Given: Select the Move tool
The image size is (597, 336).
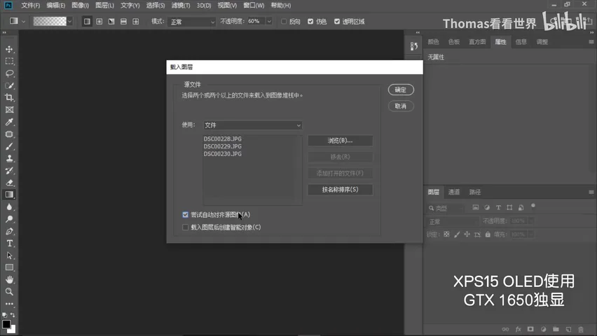Looking at the screenshot, I should [10, 49].
